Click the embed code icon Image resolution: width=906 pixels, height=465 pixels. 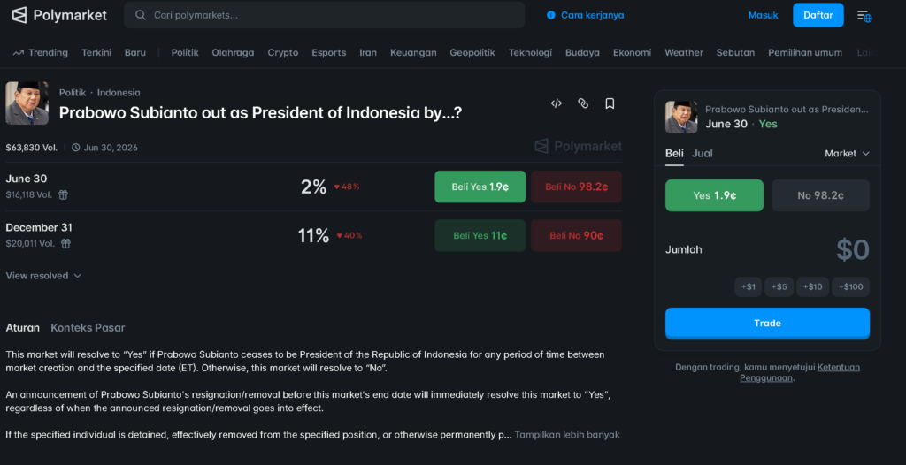557,103
